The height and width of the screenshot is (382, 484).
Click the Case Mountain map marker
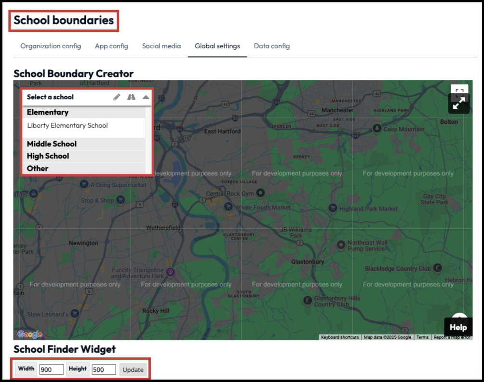click(x=376, y=129)
